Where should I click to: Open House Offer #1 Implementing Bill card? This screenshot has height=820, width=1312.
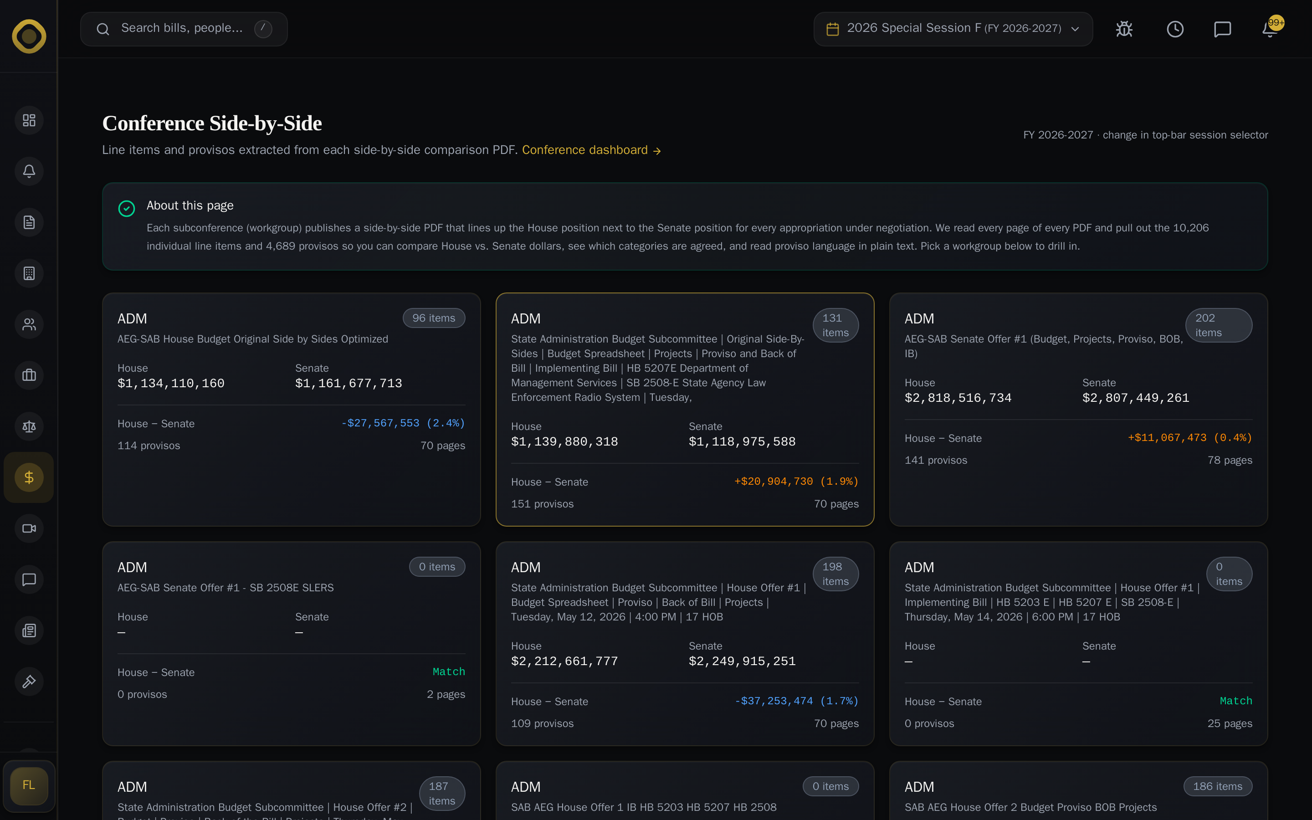pyautogui.click(x=1078, y=643)
